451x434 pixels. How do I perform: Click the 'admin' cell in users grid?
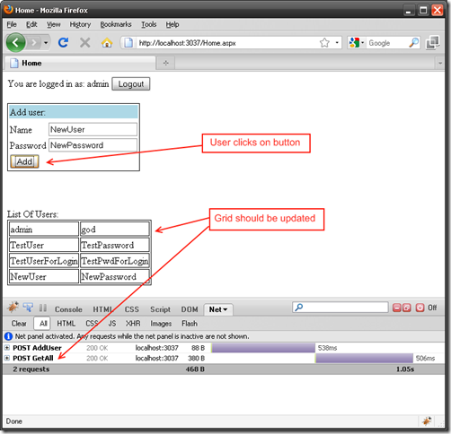(44, 230)
